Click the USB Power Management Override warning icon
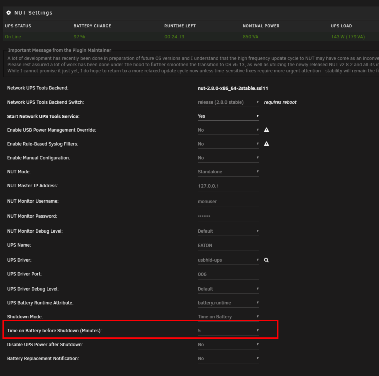The height and width of the screenshot is (376, 379). [x=266, y=130]
